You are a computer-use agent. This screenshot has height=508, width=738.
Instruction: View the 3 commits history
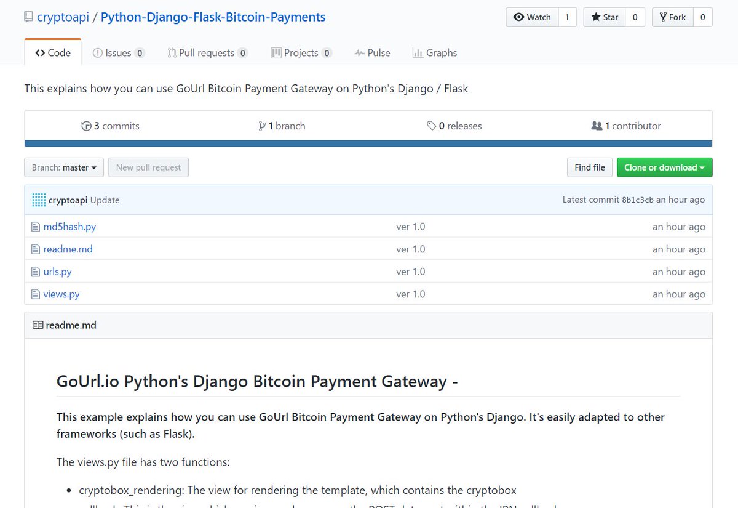(111, 126)
